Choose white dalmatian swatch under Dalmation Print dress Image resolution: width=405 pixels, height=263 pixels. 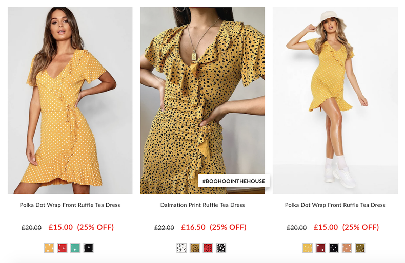tap(181, 248)
